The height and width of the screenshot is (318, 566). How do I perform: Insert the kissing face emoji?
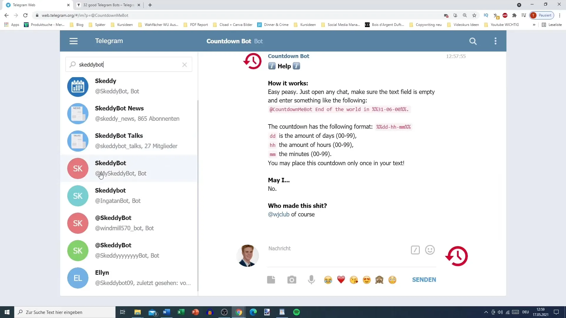(354, 280)
